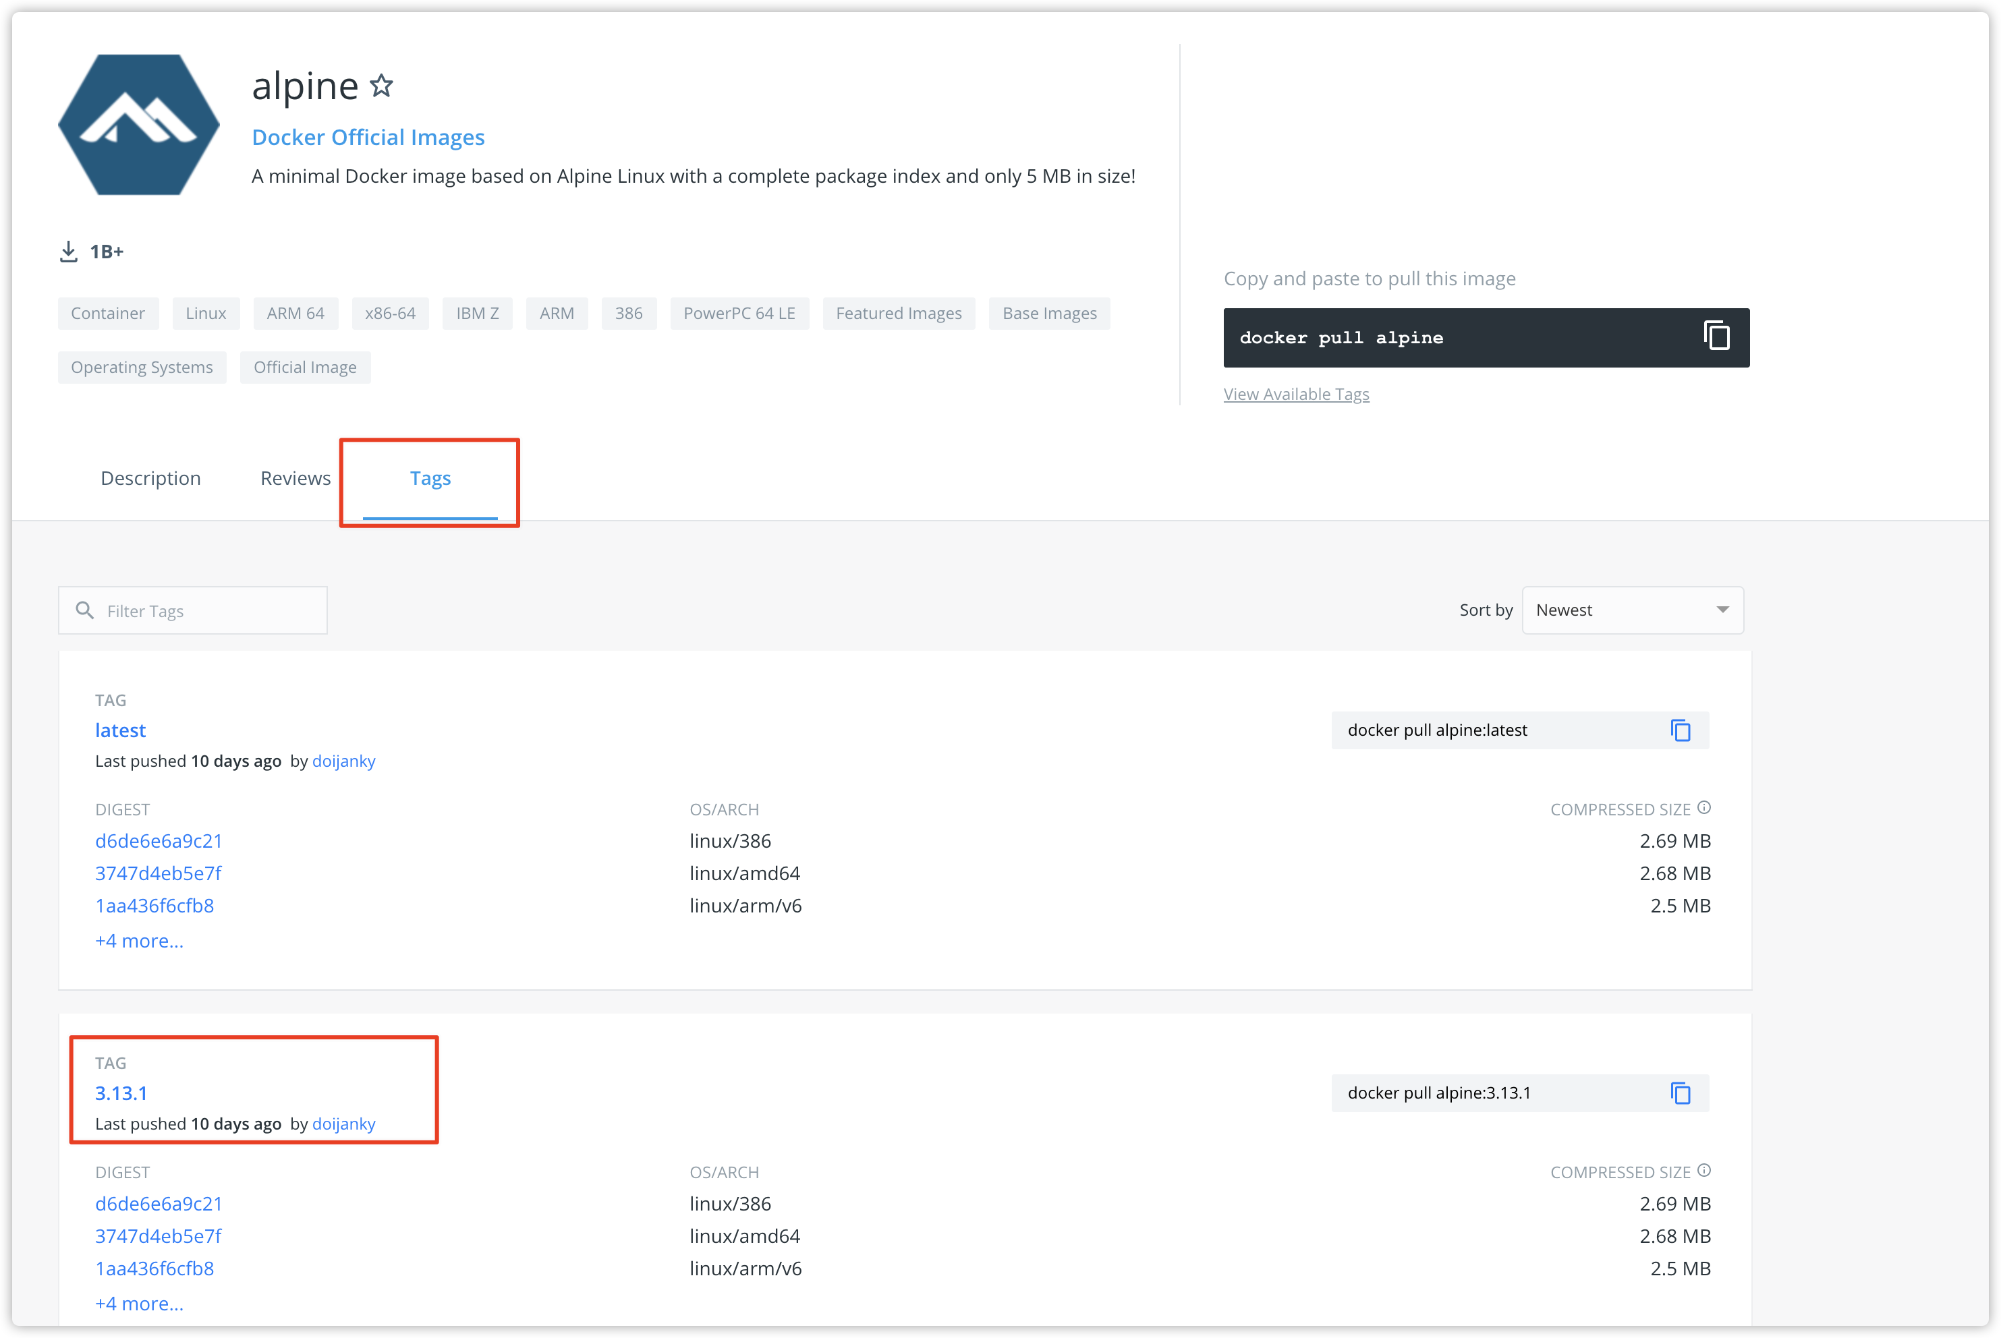The image size is (2001, 1338).
Task: Click the alpine repository title
Action: [305, 86]
